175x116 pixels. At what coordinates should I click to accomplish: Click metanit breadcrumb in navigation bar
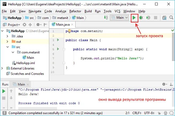(60, 18)
